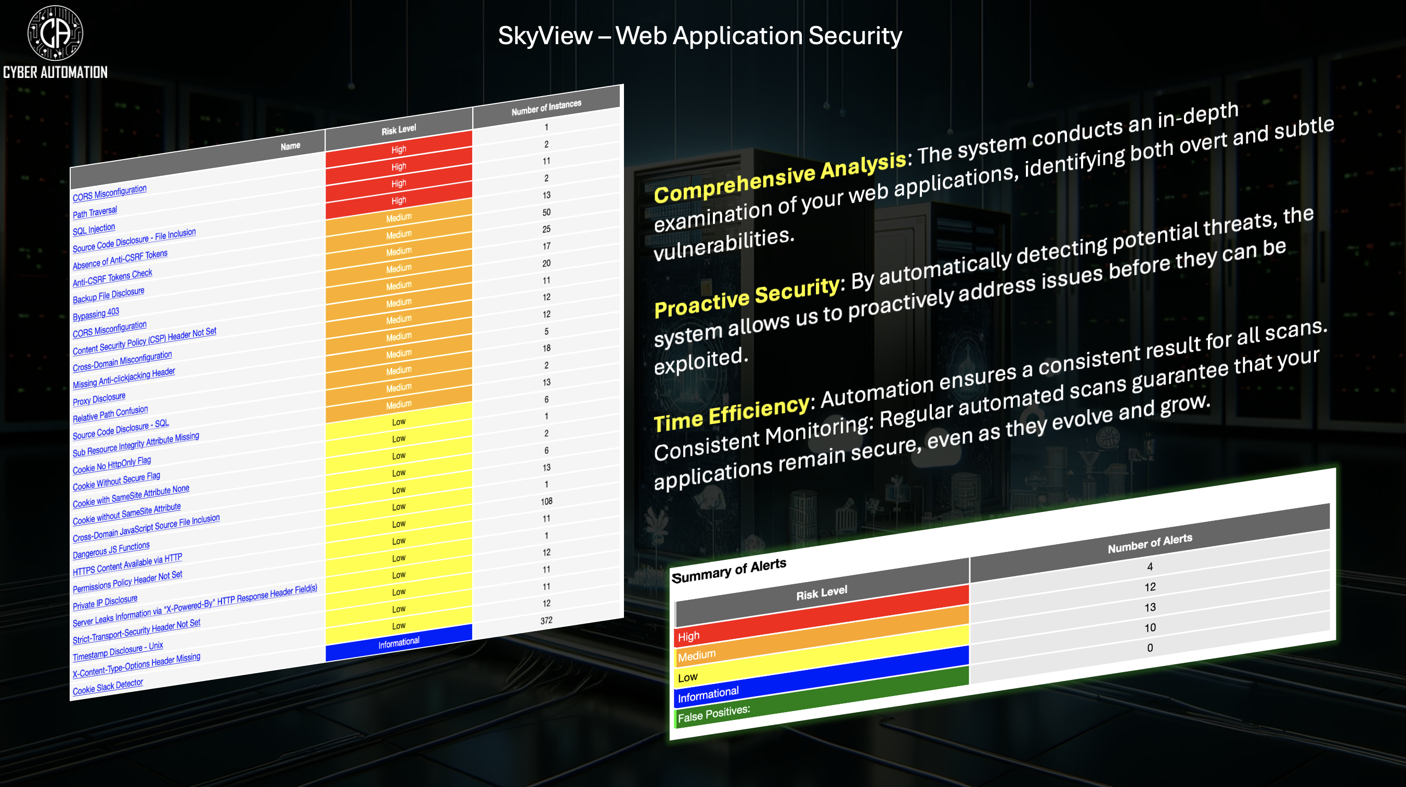Select the red High row in Summary of Alerts
This screenshot has width=1406, height=787.
pyautogui.click(x=822, y=614)
